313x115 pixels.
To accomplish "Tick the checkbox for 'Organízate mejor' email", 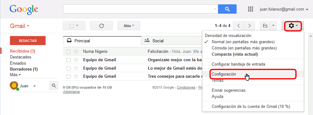I will pos(68,60).
